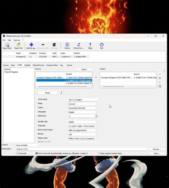The width and height of the screenshot is (169, 188).
Task: Select the Avengers Endgame output track row
Action: [128, 77]
